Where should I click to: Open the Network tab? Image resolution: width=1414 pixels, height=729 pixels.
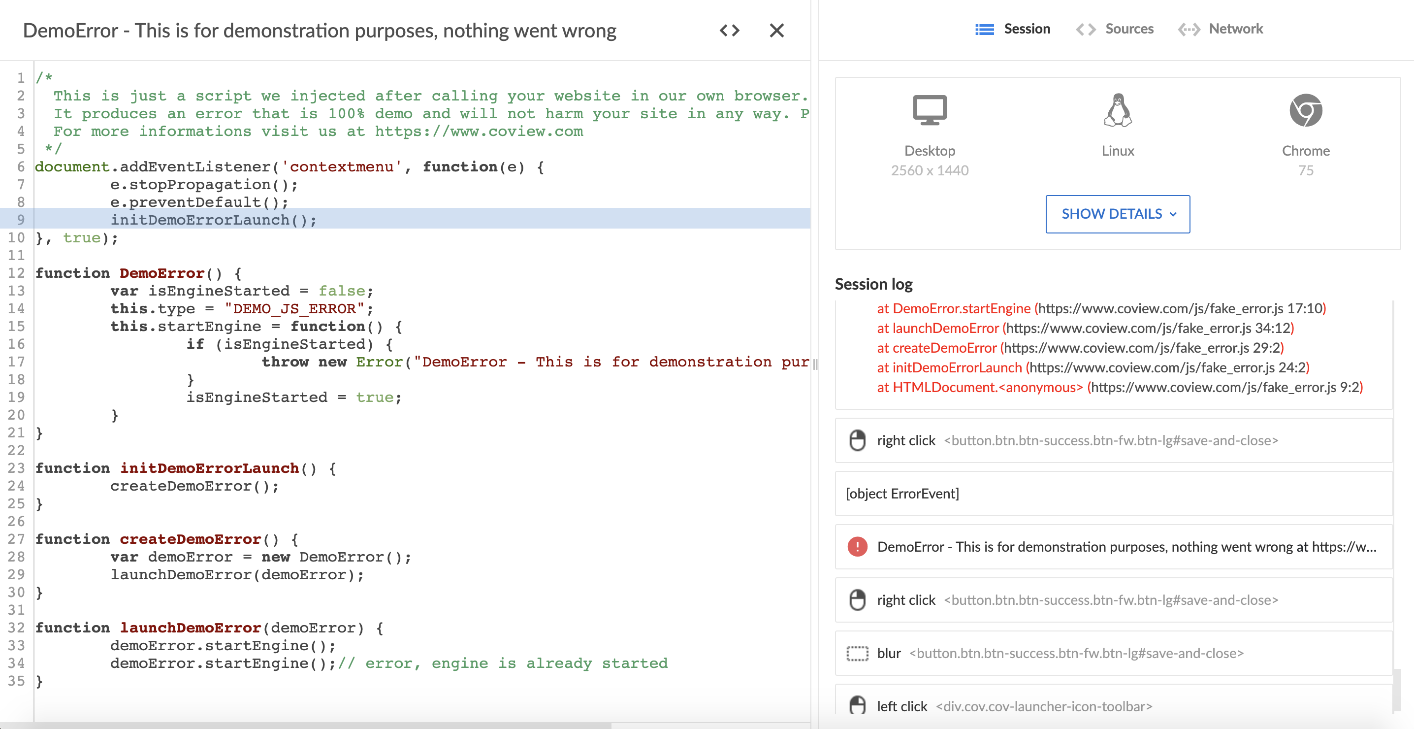pyautogui.click(x=1221, y=29)
